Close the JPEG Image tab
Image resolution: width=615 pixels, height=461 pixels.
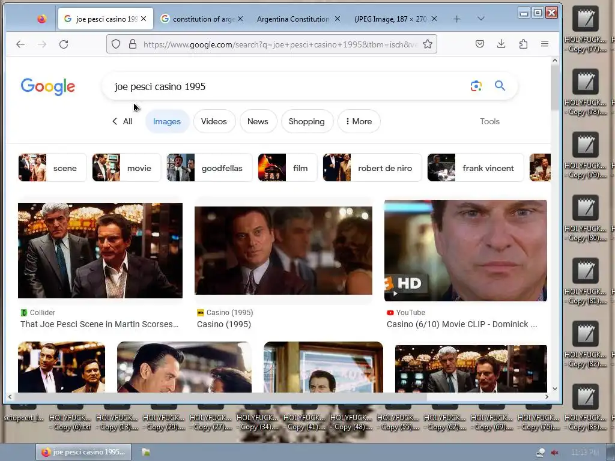click(434, 19)
